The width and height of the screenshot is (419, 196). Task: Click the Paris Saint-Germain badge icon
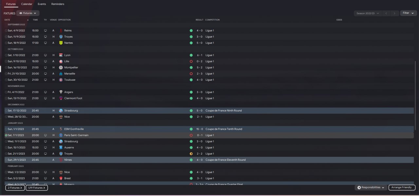tap(61, 135)
